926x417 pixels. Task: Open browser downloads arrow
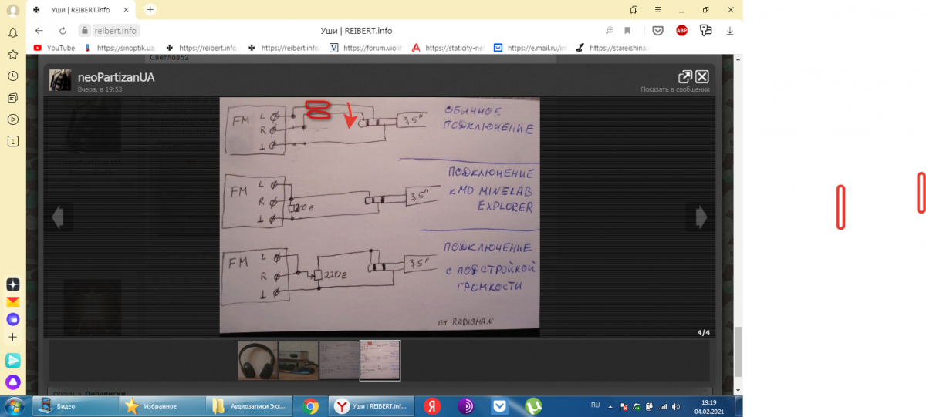coord(729,31)
